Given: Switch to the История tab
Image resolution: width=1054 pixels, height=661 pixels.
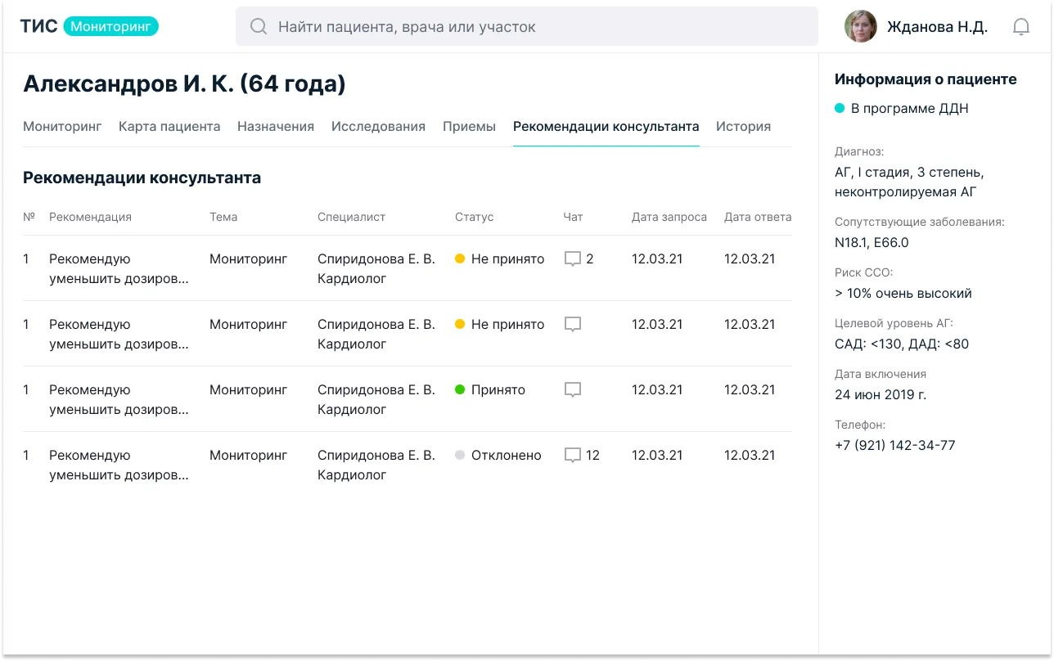Looking at the screenshot, I should pyautogui.click(x=743, y=127).
